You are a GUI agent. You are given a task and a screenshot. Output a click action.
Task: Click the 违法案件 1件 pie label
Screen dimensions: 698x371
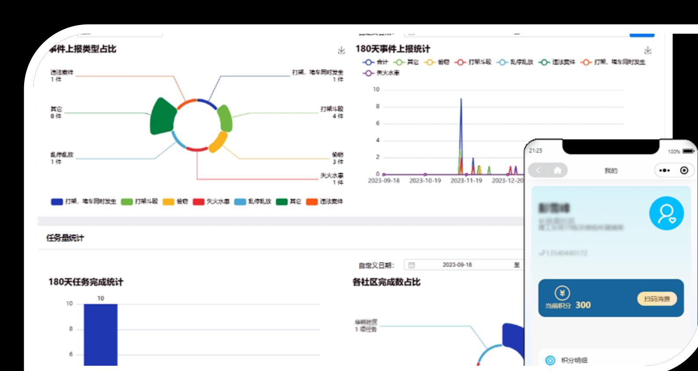62,76
